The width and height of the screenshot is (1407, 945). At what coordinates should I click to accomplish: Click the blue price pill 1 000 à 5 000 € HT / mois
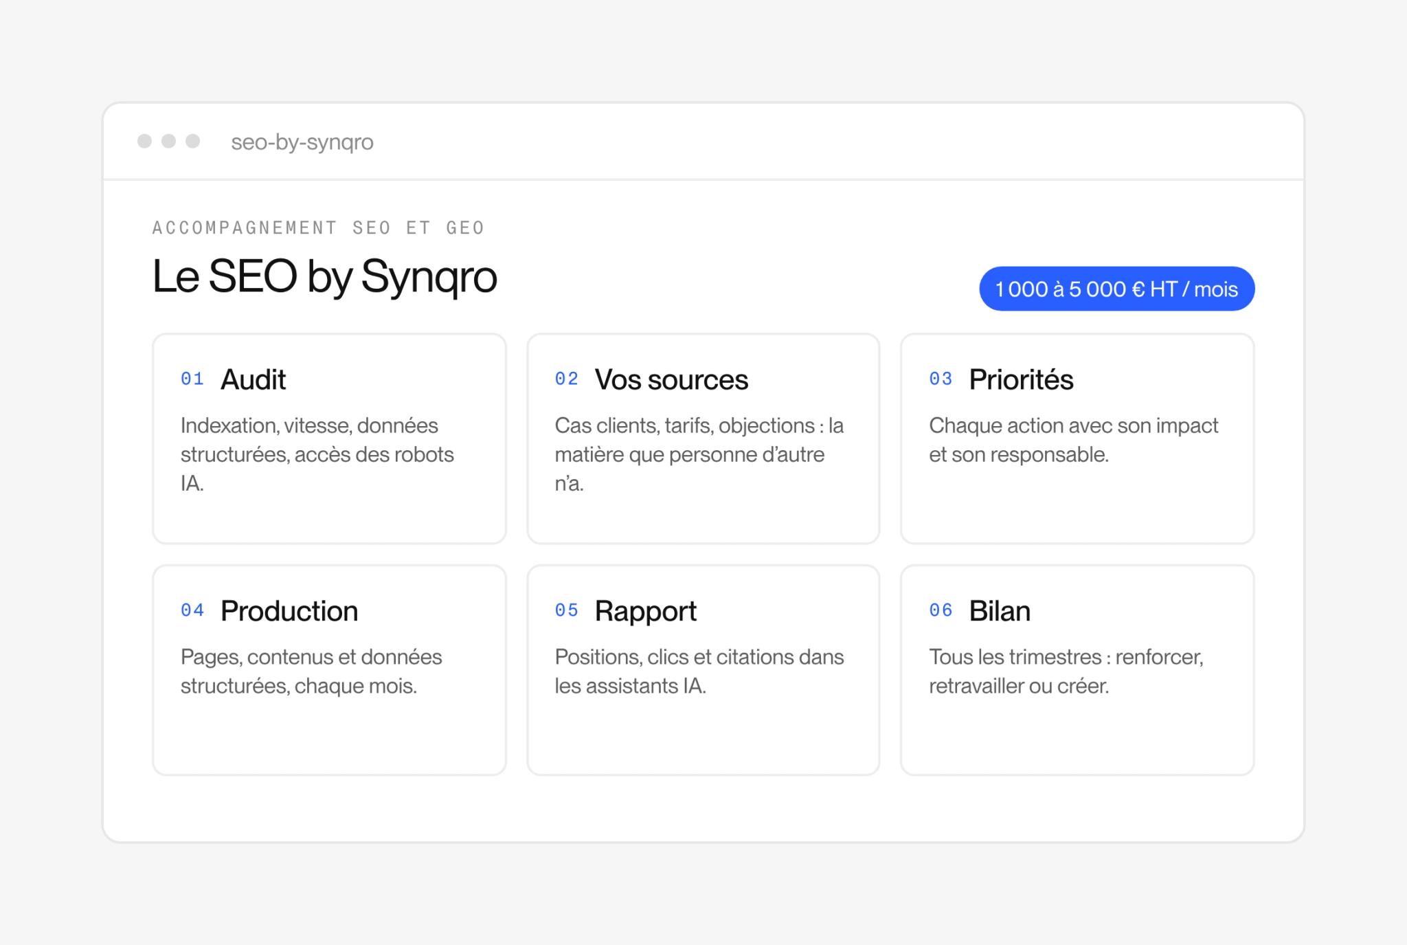click(1116, 289)
